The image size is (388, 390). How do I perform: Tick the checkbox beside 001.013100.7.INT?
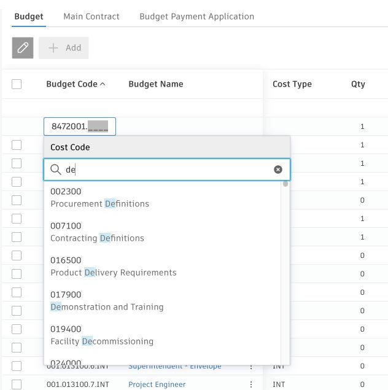pyautogui.click(x=17, y=384)
